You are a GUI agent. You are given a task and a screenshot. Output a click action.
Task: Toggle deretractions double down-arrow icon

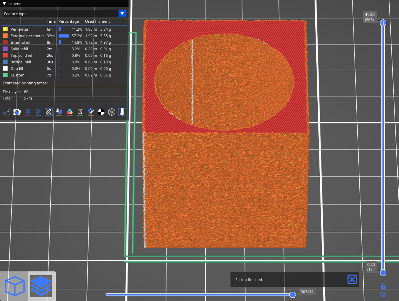pyautogui.click(x=38, y=112)
